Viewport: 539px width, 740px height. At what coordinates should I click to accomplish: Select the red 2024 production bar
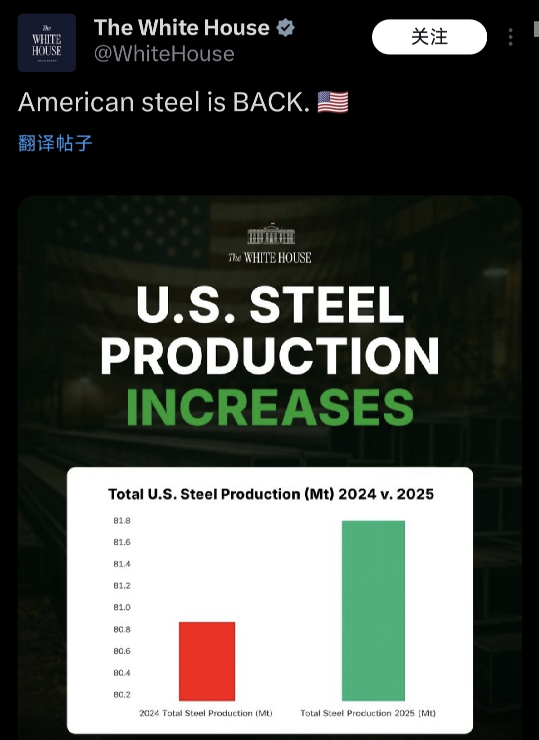point(207,661)
